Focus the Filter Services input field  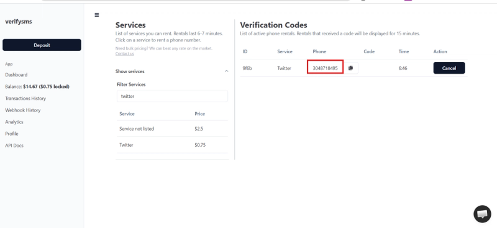tap(172, 96)
